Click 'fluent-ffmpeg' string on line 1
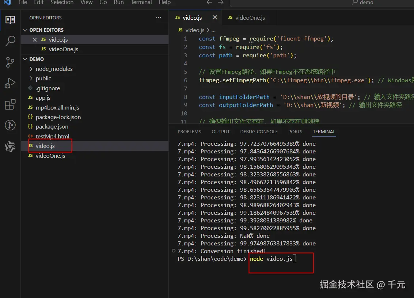 [302, 39]
